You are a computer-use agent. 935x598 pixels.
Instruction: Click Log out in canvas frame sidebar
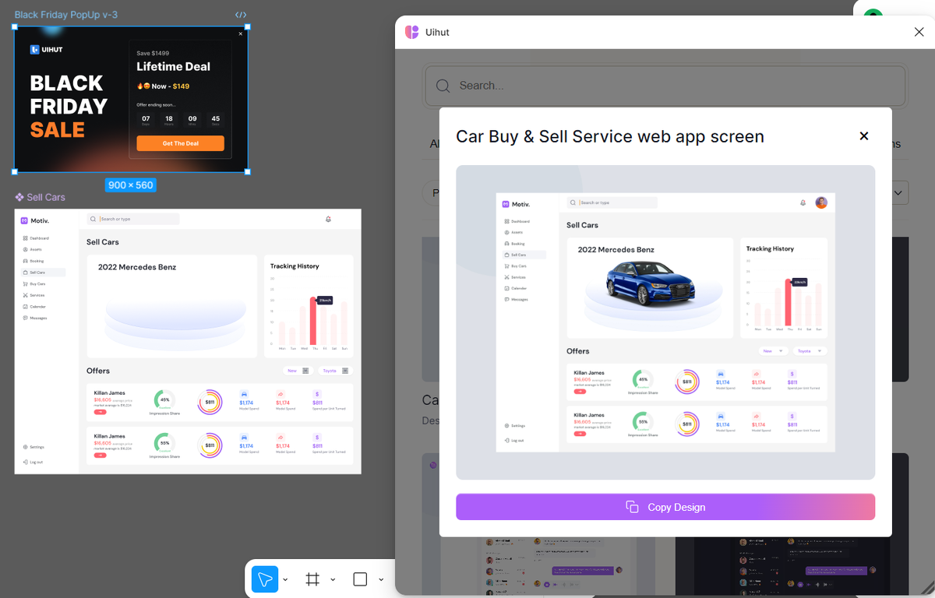click(x=33, y=462)
